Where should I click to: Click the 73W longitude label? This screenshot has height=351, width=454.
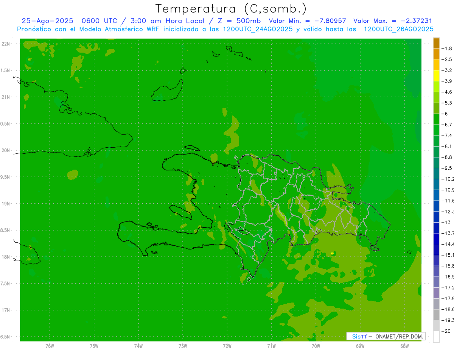click(x=183, y=346)
